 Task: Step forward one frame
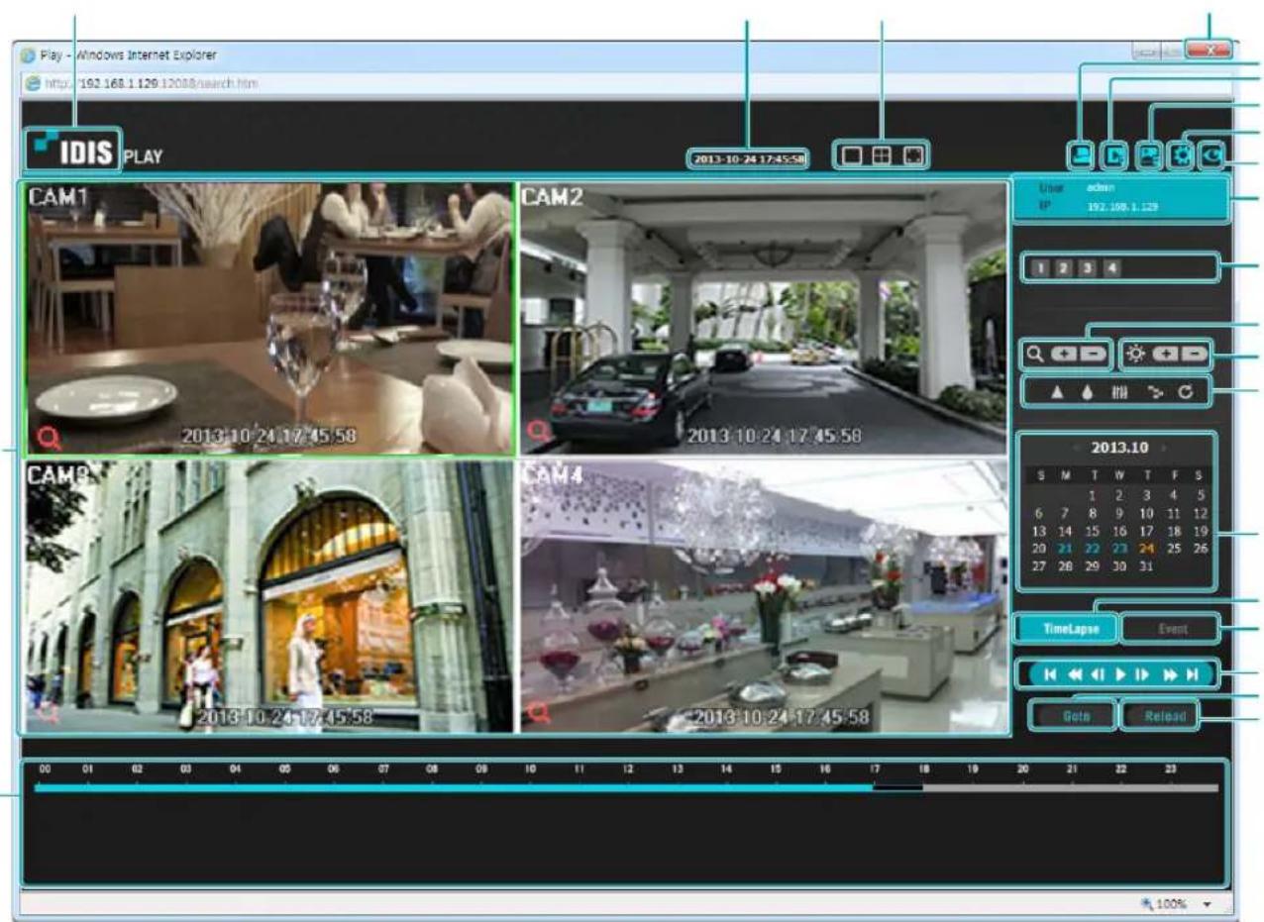point(1143,675)
